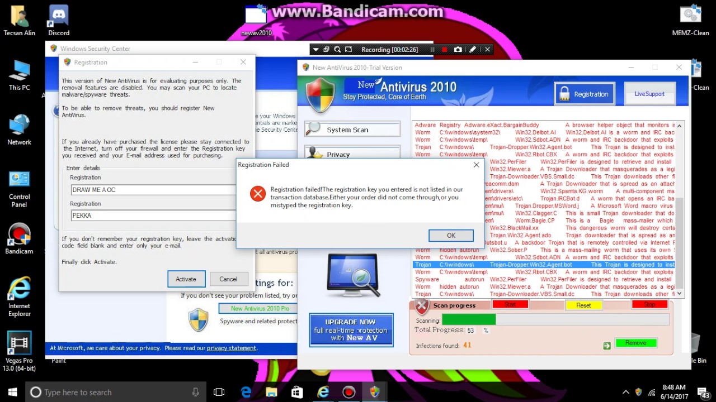Open the privacy statement link
This screenshot has height=402, width=716.
click(x=232, y=348)
